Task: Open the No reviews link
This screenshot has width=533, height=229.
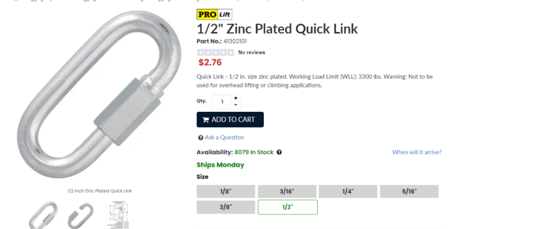Action: point(252,52)
